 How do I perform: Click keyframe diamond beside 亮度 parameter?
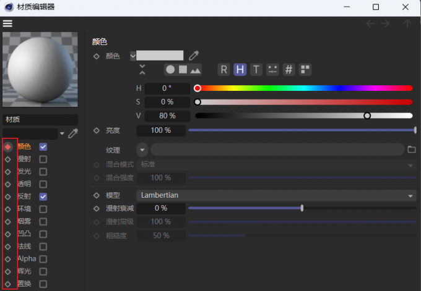click(97, 130)
